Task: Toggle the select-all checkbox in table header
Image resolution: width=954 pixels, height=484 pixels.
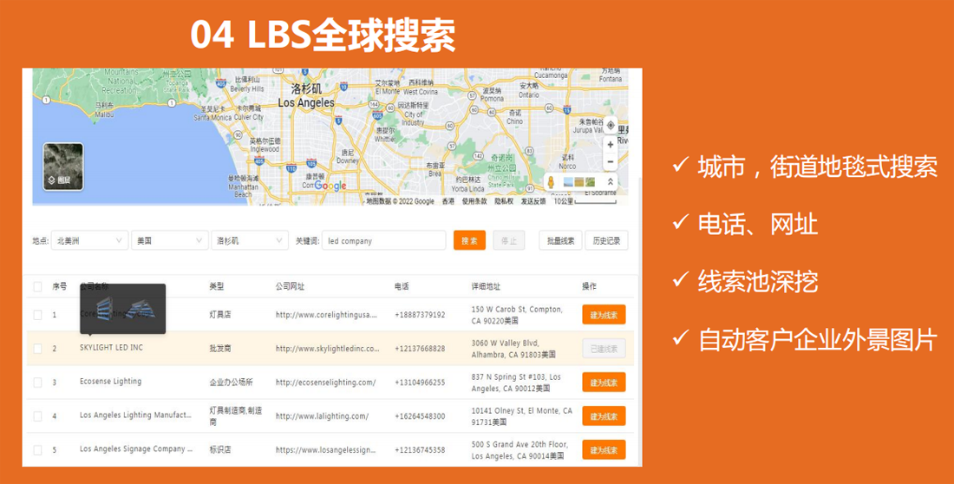Action: coord(37,286)
